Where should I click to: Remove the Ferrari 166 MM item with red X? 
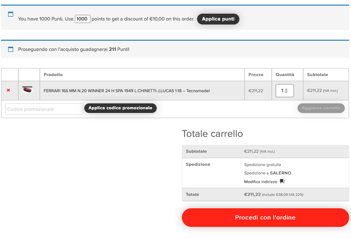click(x=8, y=90)
